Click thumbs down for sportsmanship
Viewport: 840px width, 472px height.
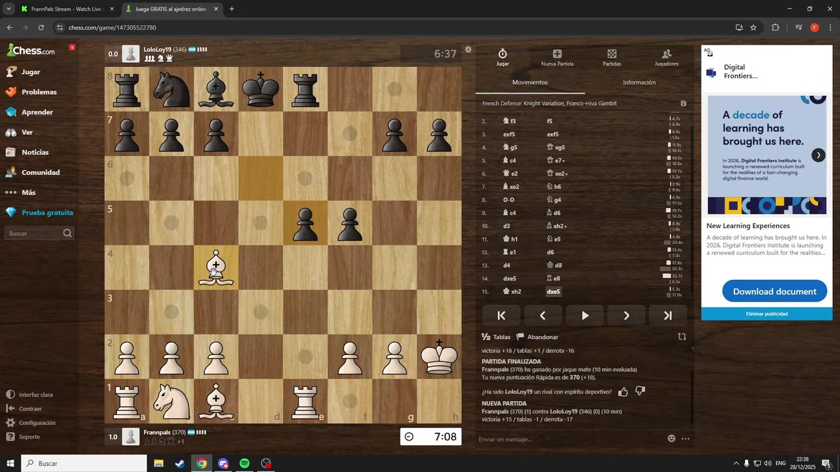640,391
